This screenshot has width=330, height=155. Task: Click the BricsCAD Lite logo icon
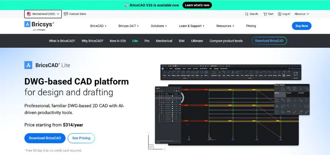pyautogui.click(x=28, y=65)
